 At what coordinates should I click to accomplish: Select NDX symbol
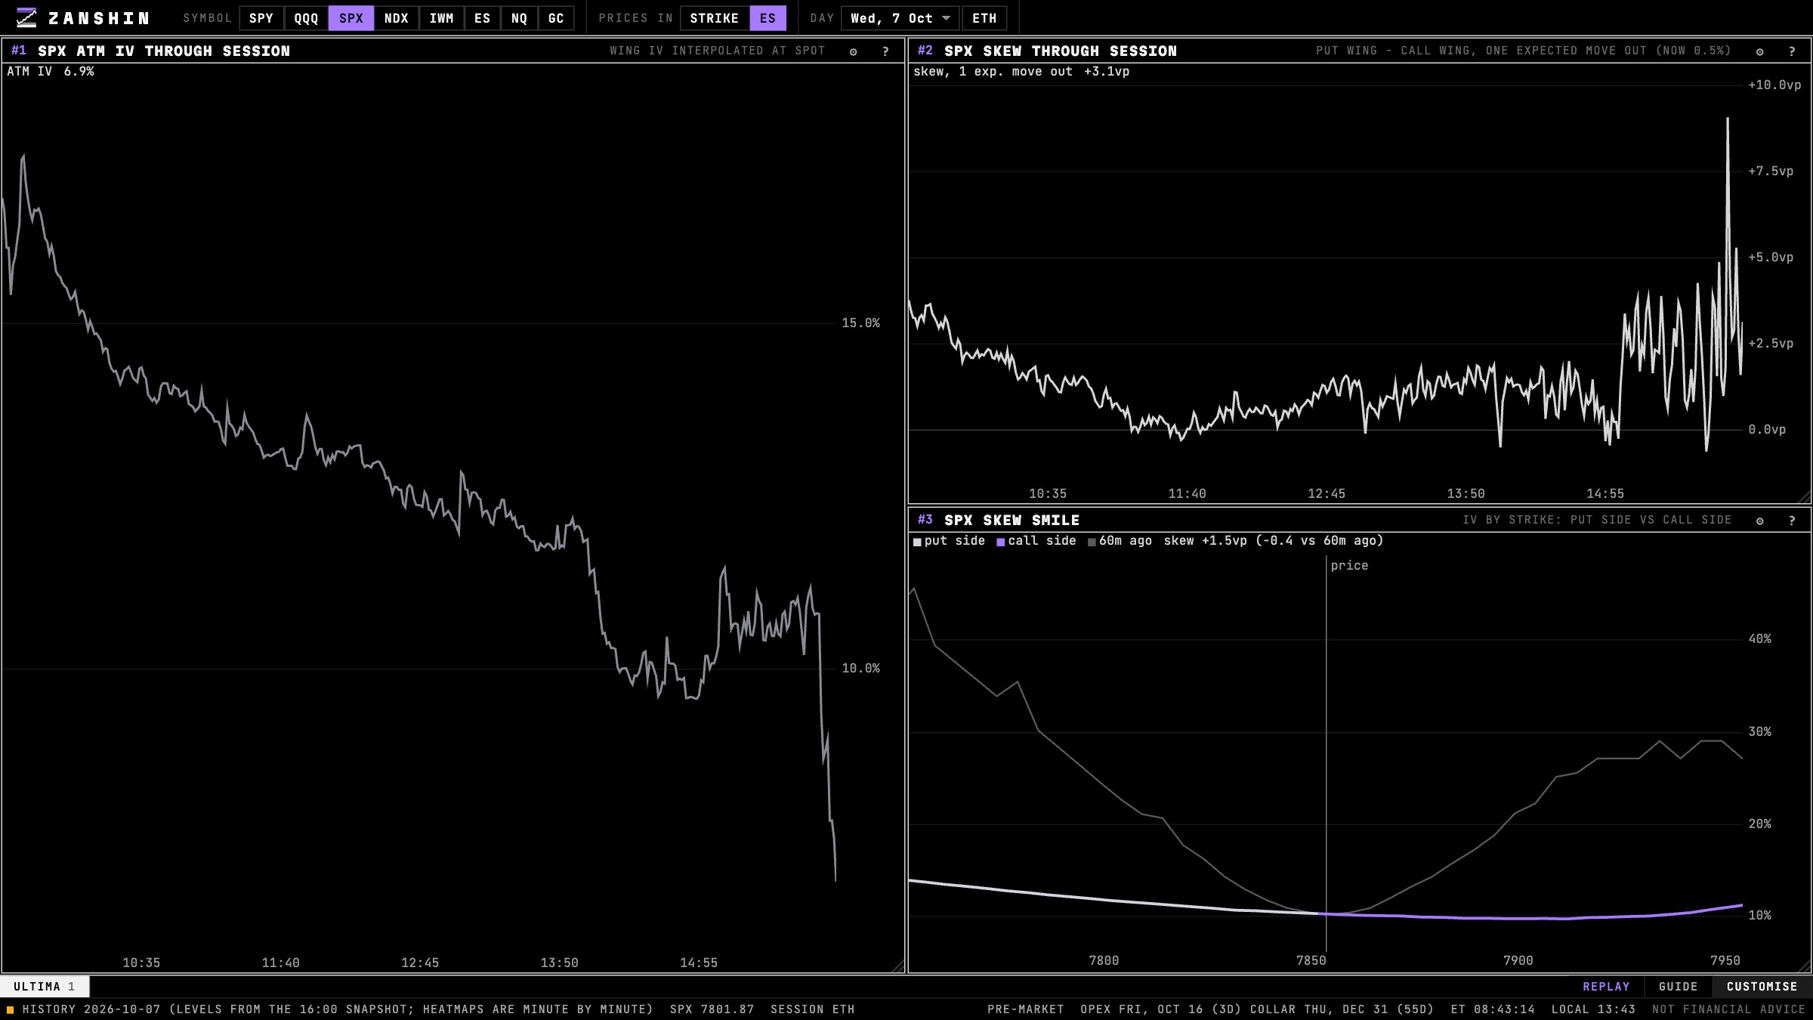pyautogui.click(x=397, y=18)
